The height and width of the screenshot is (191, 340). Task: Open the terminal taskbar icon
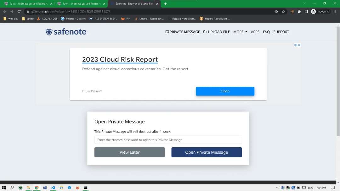[86, 188]
